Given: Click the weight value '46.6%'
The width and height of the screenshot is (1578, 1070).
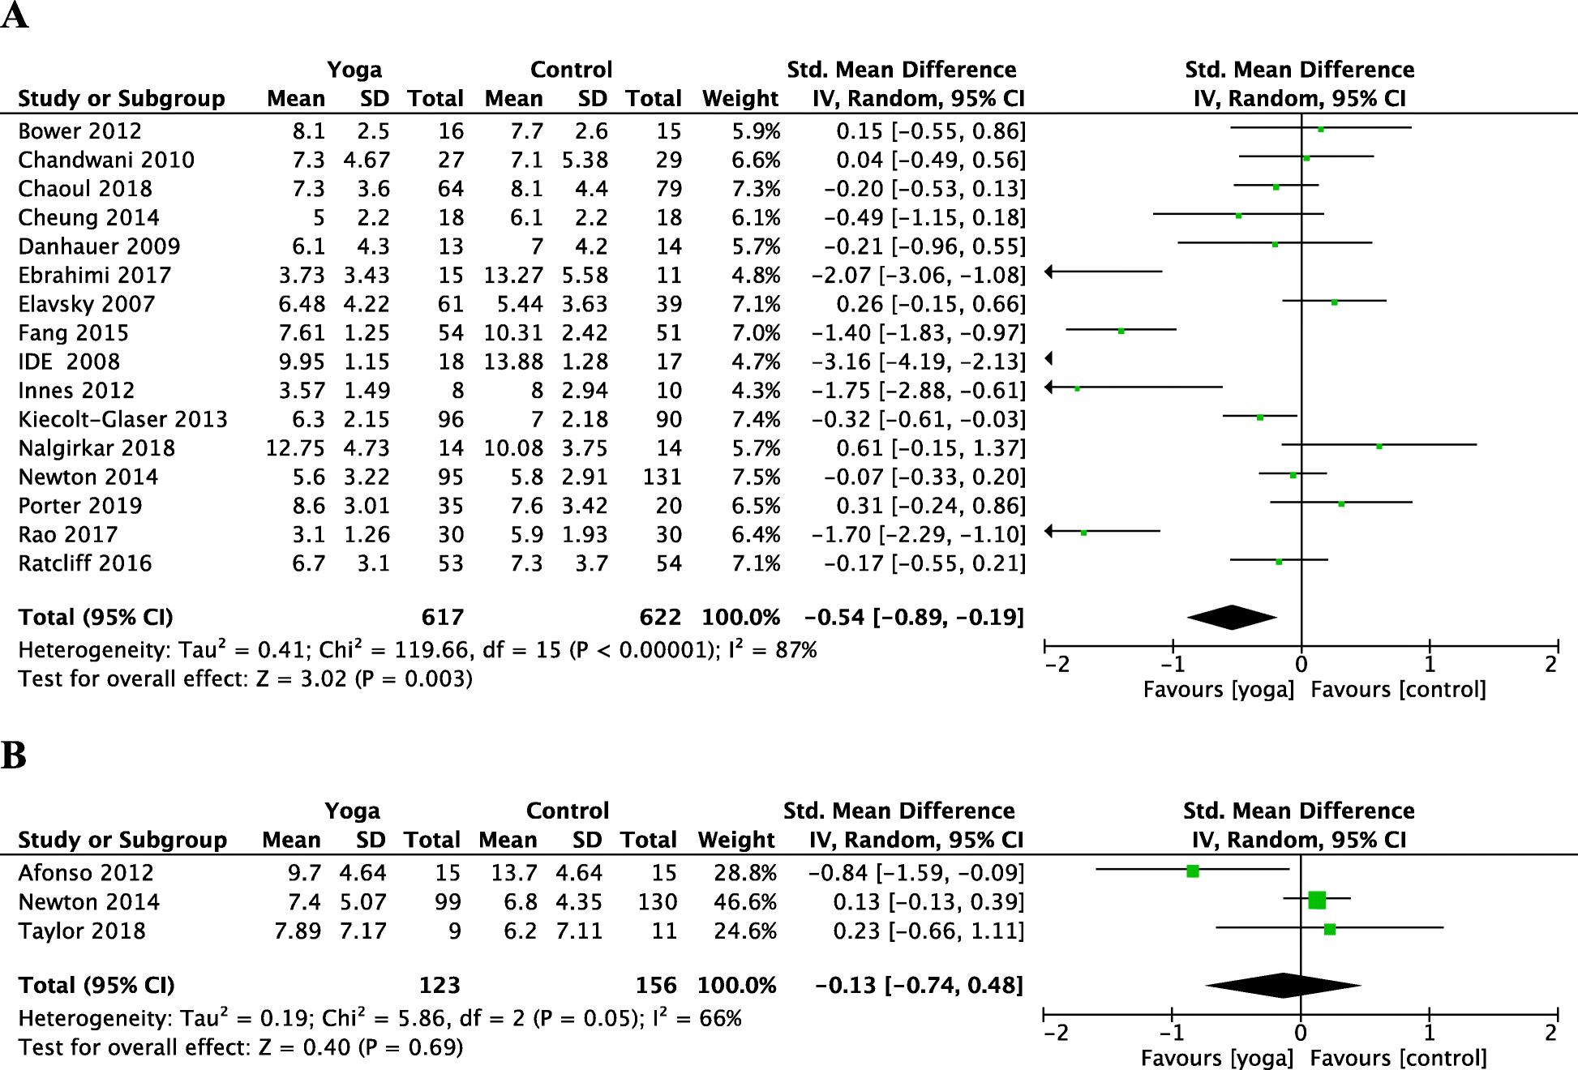Looking at the screenshot, I should pos(744,902).
